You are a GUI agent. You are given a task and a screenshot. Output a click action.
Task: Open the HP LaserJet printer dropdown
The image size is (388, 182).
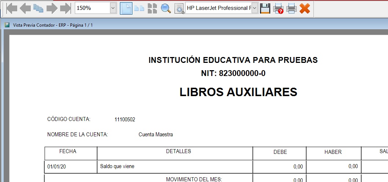pos(255,8)
